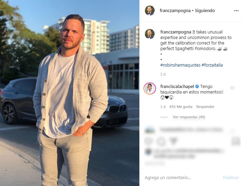243x186 pixels.
Task: Like franciscalachapel's comment with the heart icon
Action: pos(232,88)
